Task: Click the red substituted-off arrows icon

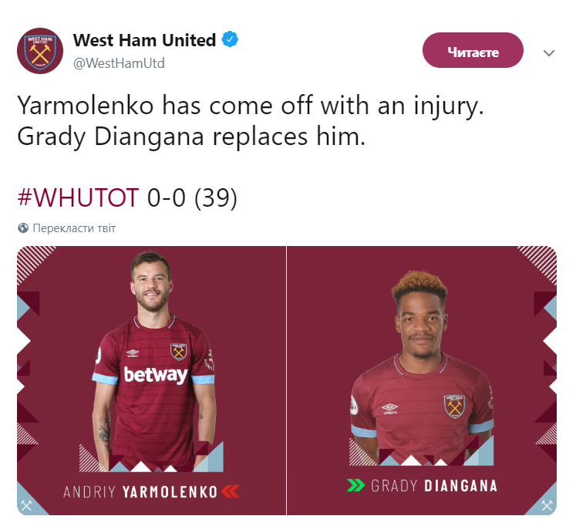Action: 231,491
